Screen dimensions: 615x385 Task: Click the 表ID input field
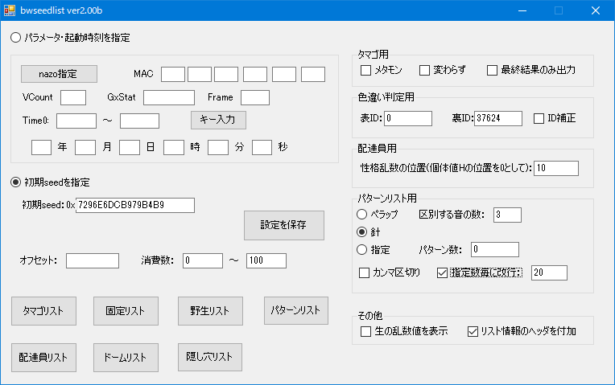tap(408, 118)
